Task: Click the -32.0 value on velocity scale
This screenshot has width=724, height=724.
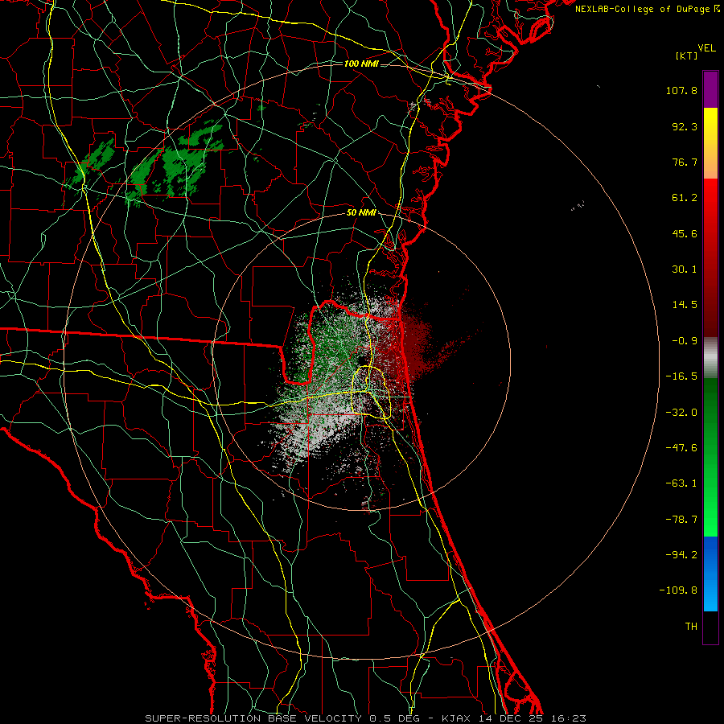Action: click(681, 413)
